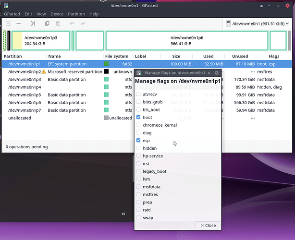Open the Partition menu
The image size is (295, 240).
[x=76, y=14]
